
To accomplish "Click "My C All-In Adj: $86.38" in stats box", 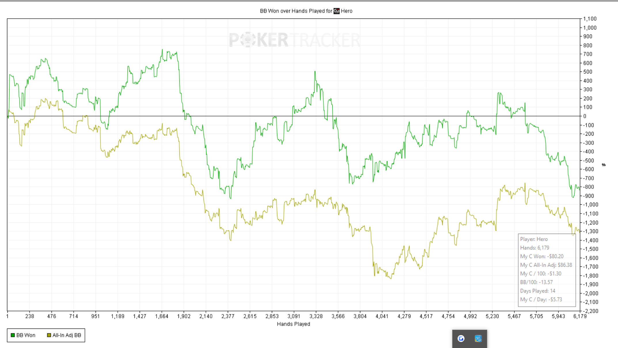I will tap(546, 265).
